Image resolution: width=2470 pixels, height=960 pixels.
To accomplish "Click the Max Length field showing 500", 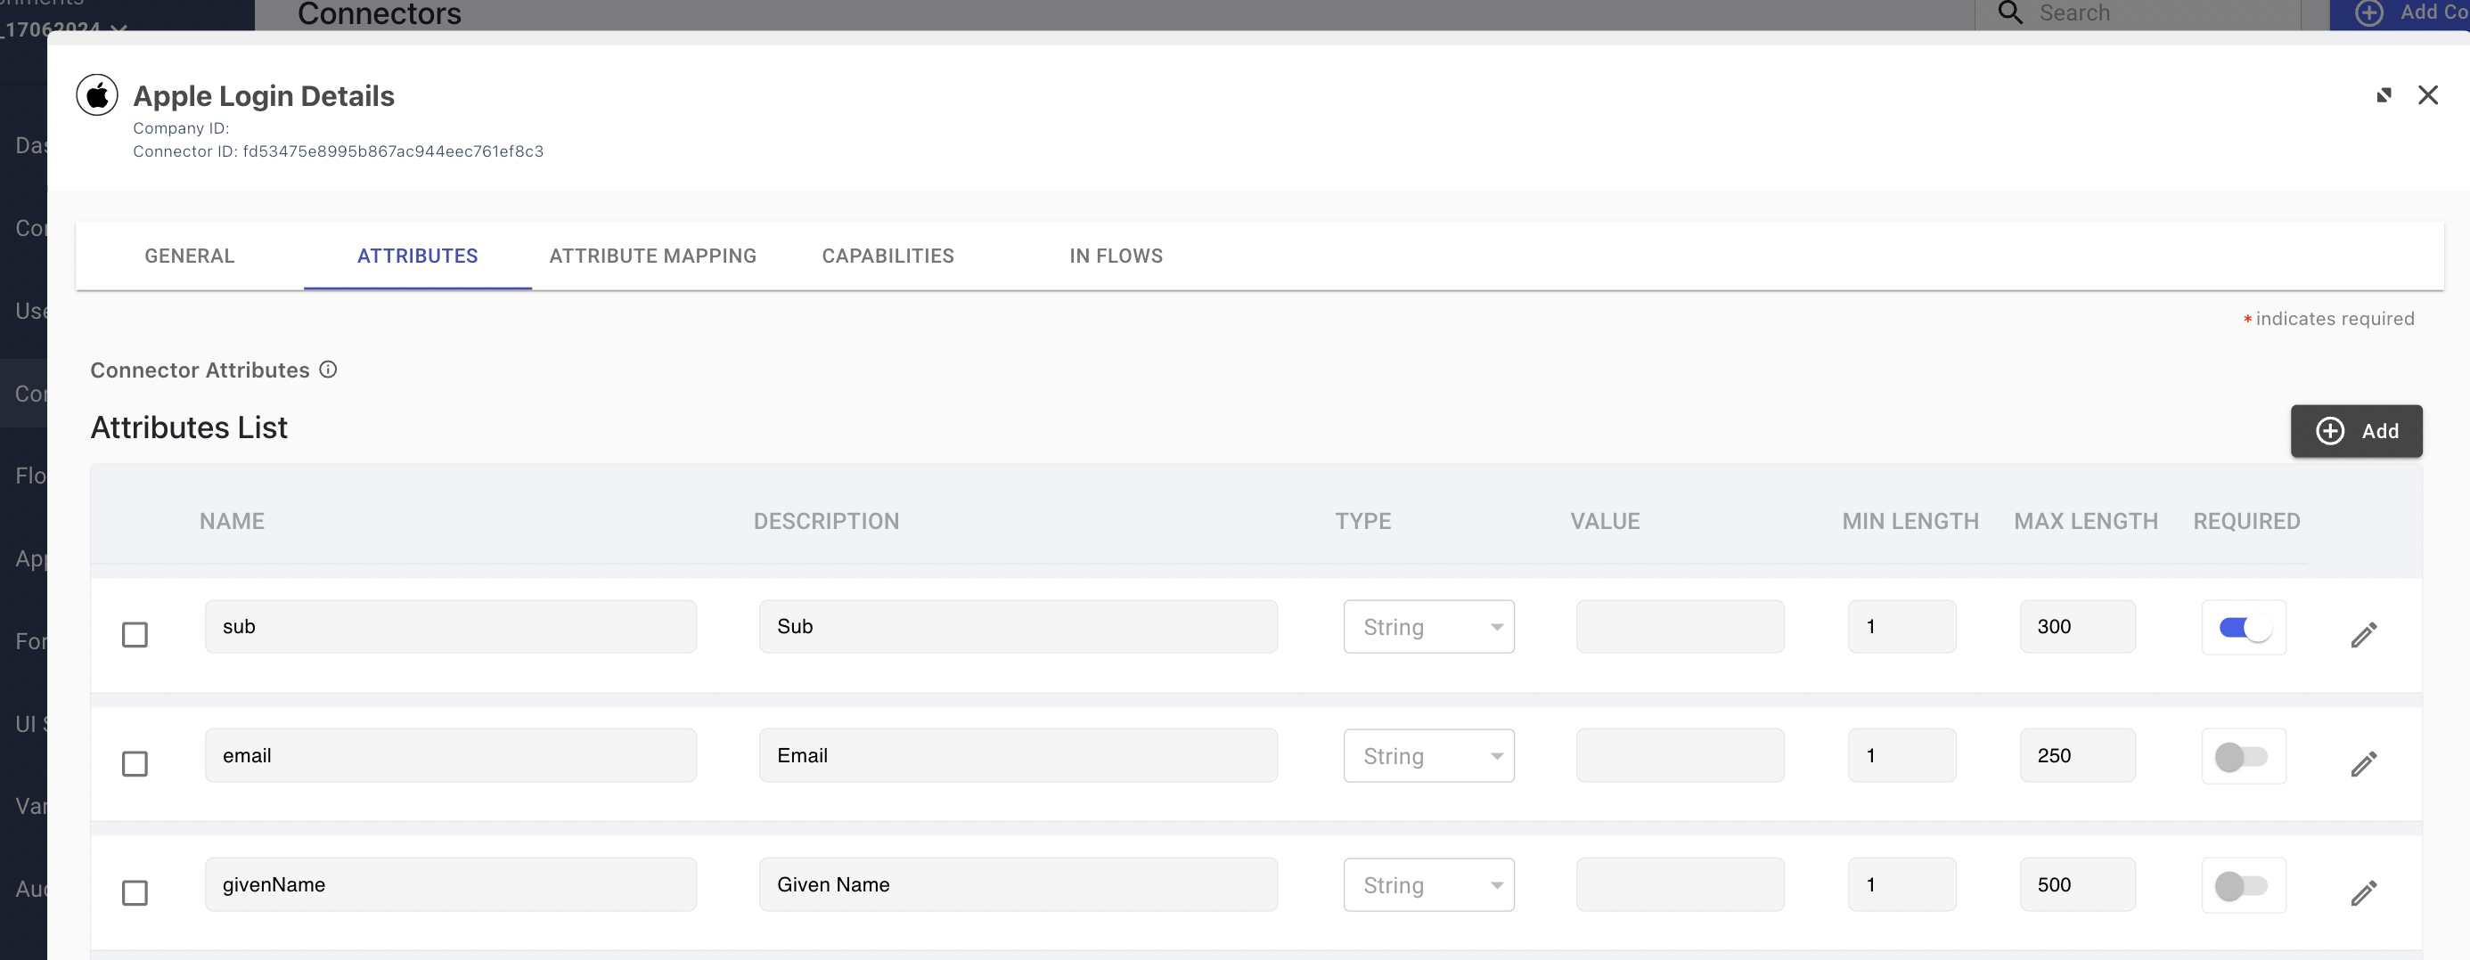I will (x=2078, y=885).
